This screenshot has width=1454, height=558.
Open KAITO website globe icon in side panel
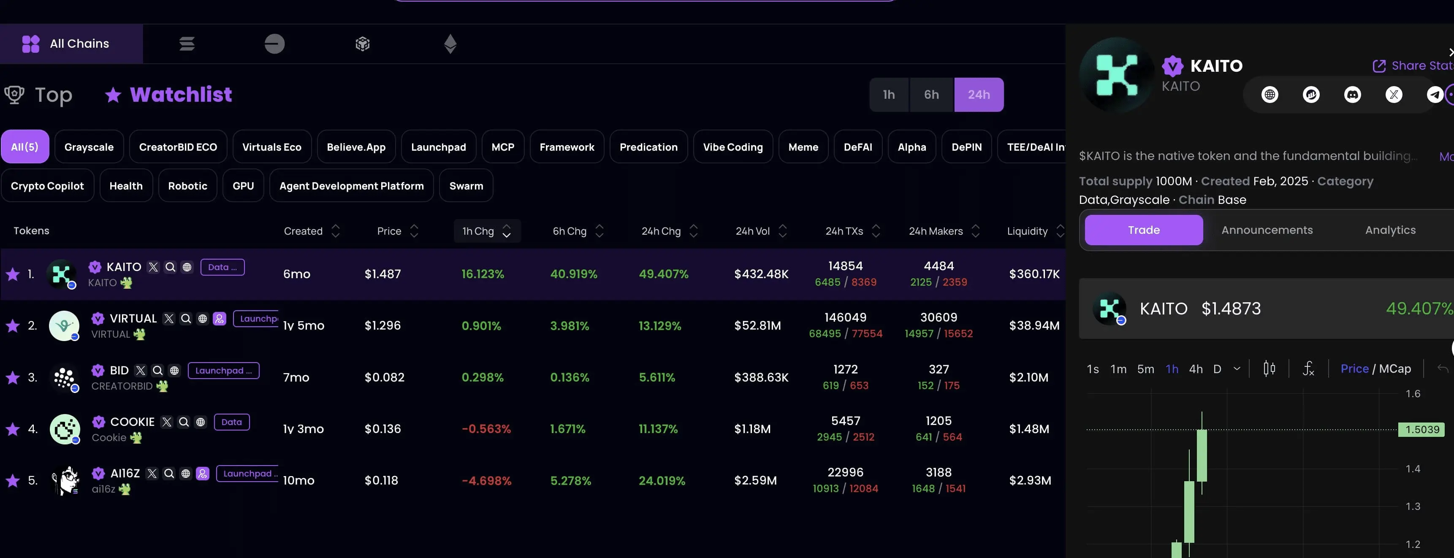point(1270,94)
